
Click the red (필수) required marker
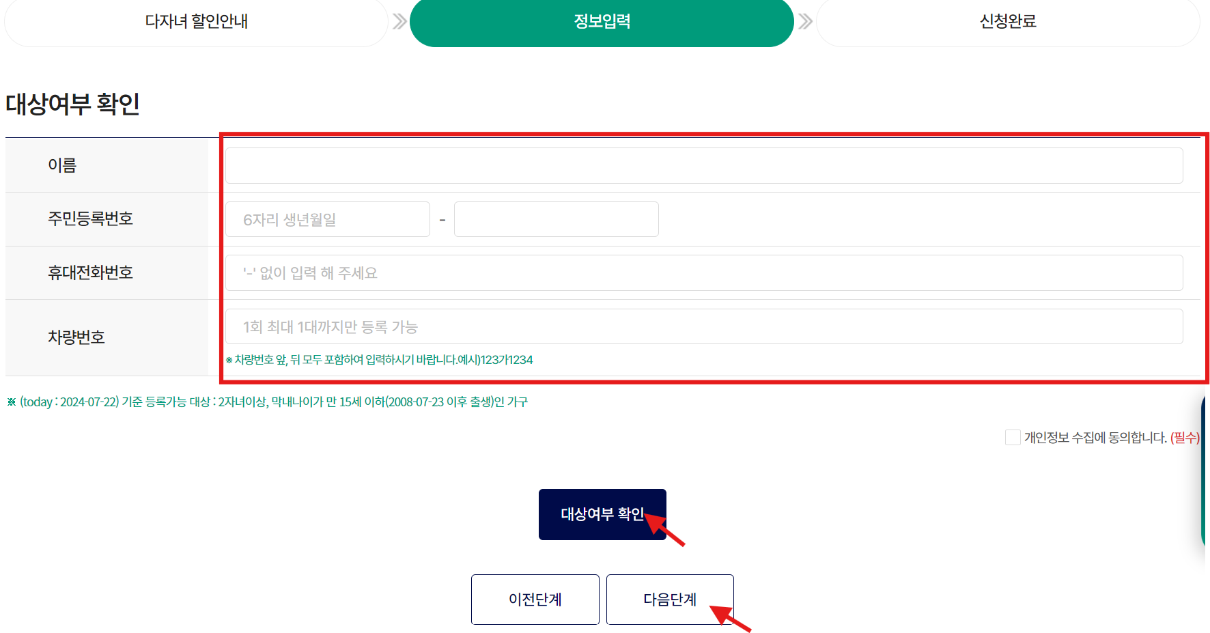[1185, 438]
